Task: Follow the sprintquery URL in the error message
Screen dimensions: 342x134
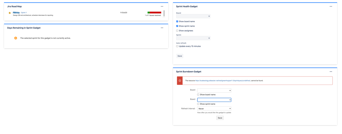Action: click(x=223, y=80)
